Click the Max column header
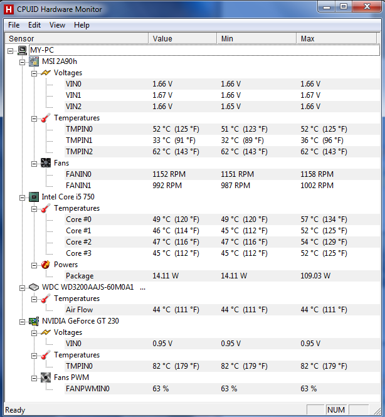The width and height of the screenshot is (385, 417). 337,38
